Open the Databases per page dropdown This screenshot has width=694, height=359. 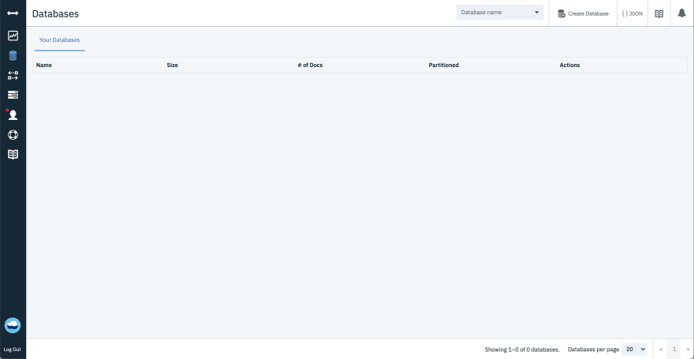(634, 350)
